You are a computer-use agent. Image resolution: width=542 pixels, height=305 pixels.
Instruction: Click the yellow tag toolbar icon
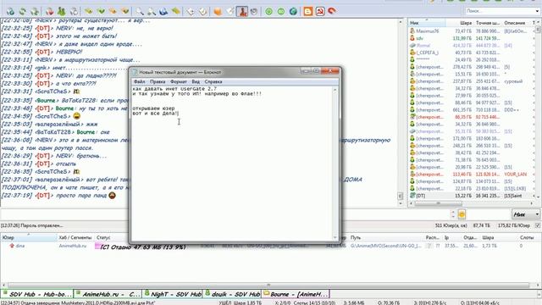click(x=176, y=11)
